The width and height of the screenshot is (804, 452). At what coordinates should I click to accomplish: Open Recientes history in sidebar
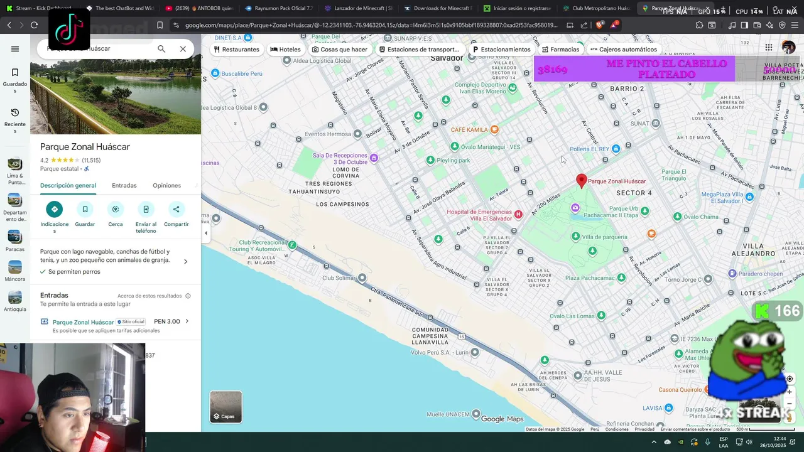[15, 121]
